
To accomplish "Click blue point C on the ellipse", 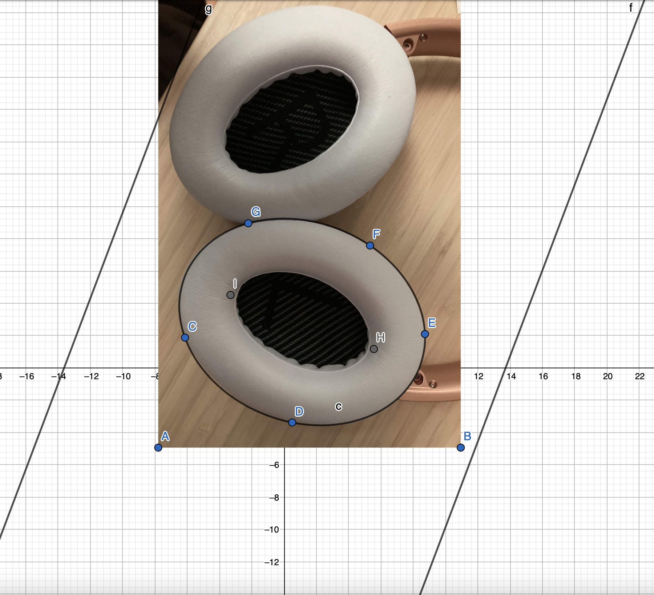I will tap(185, 337).
